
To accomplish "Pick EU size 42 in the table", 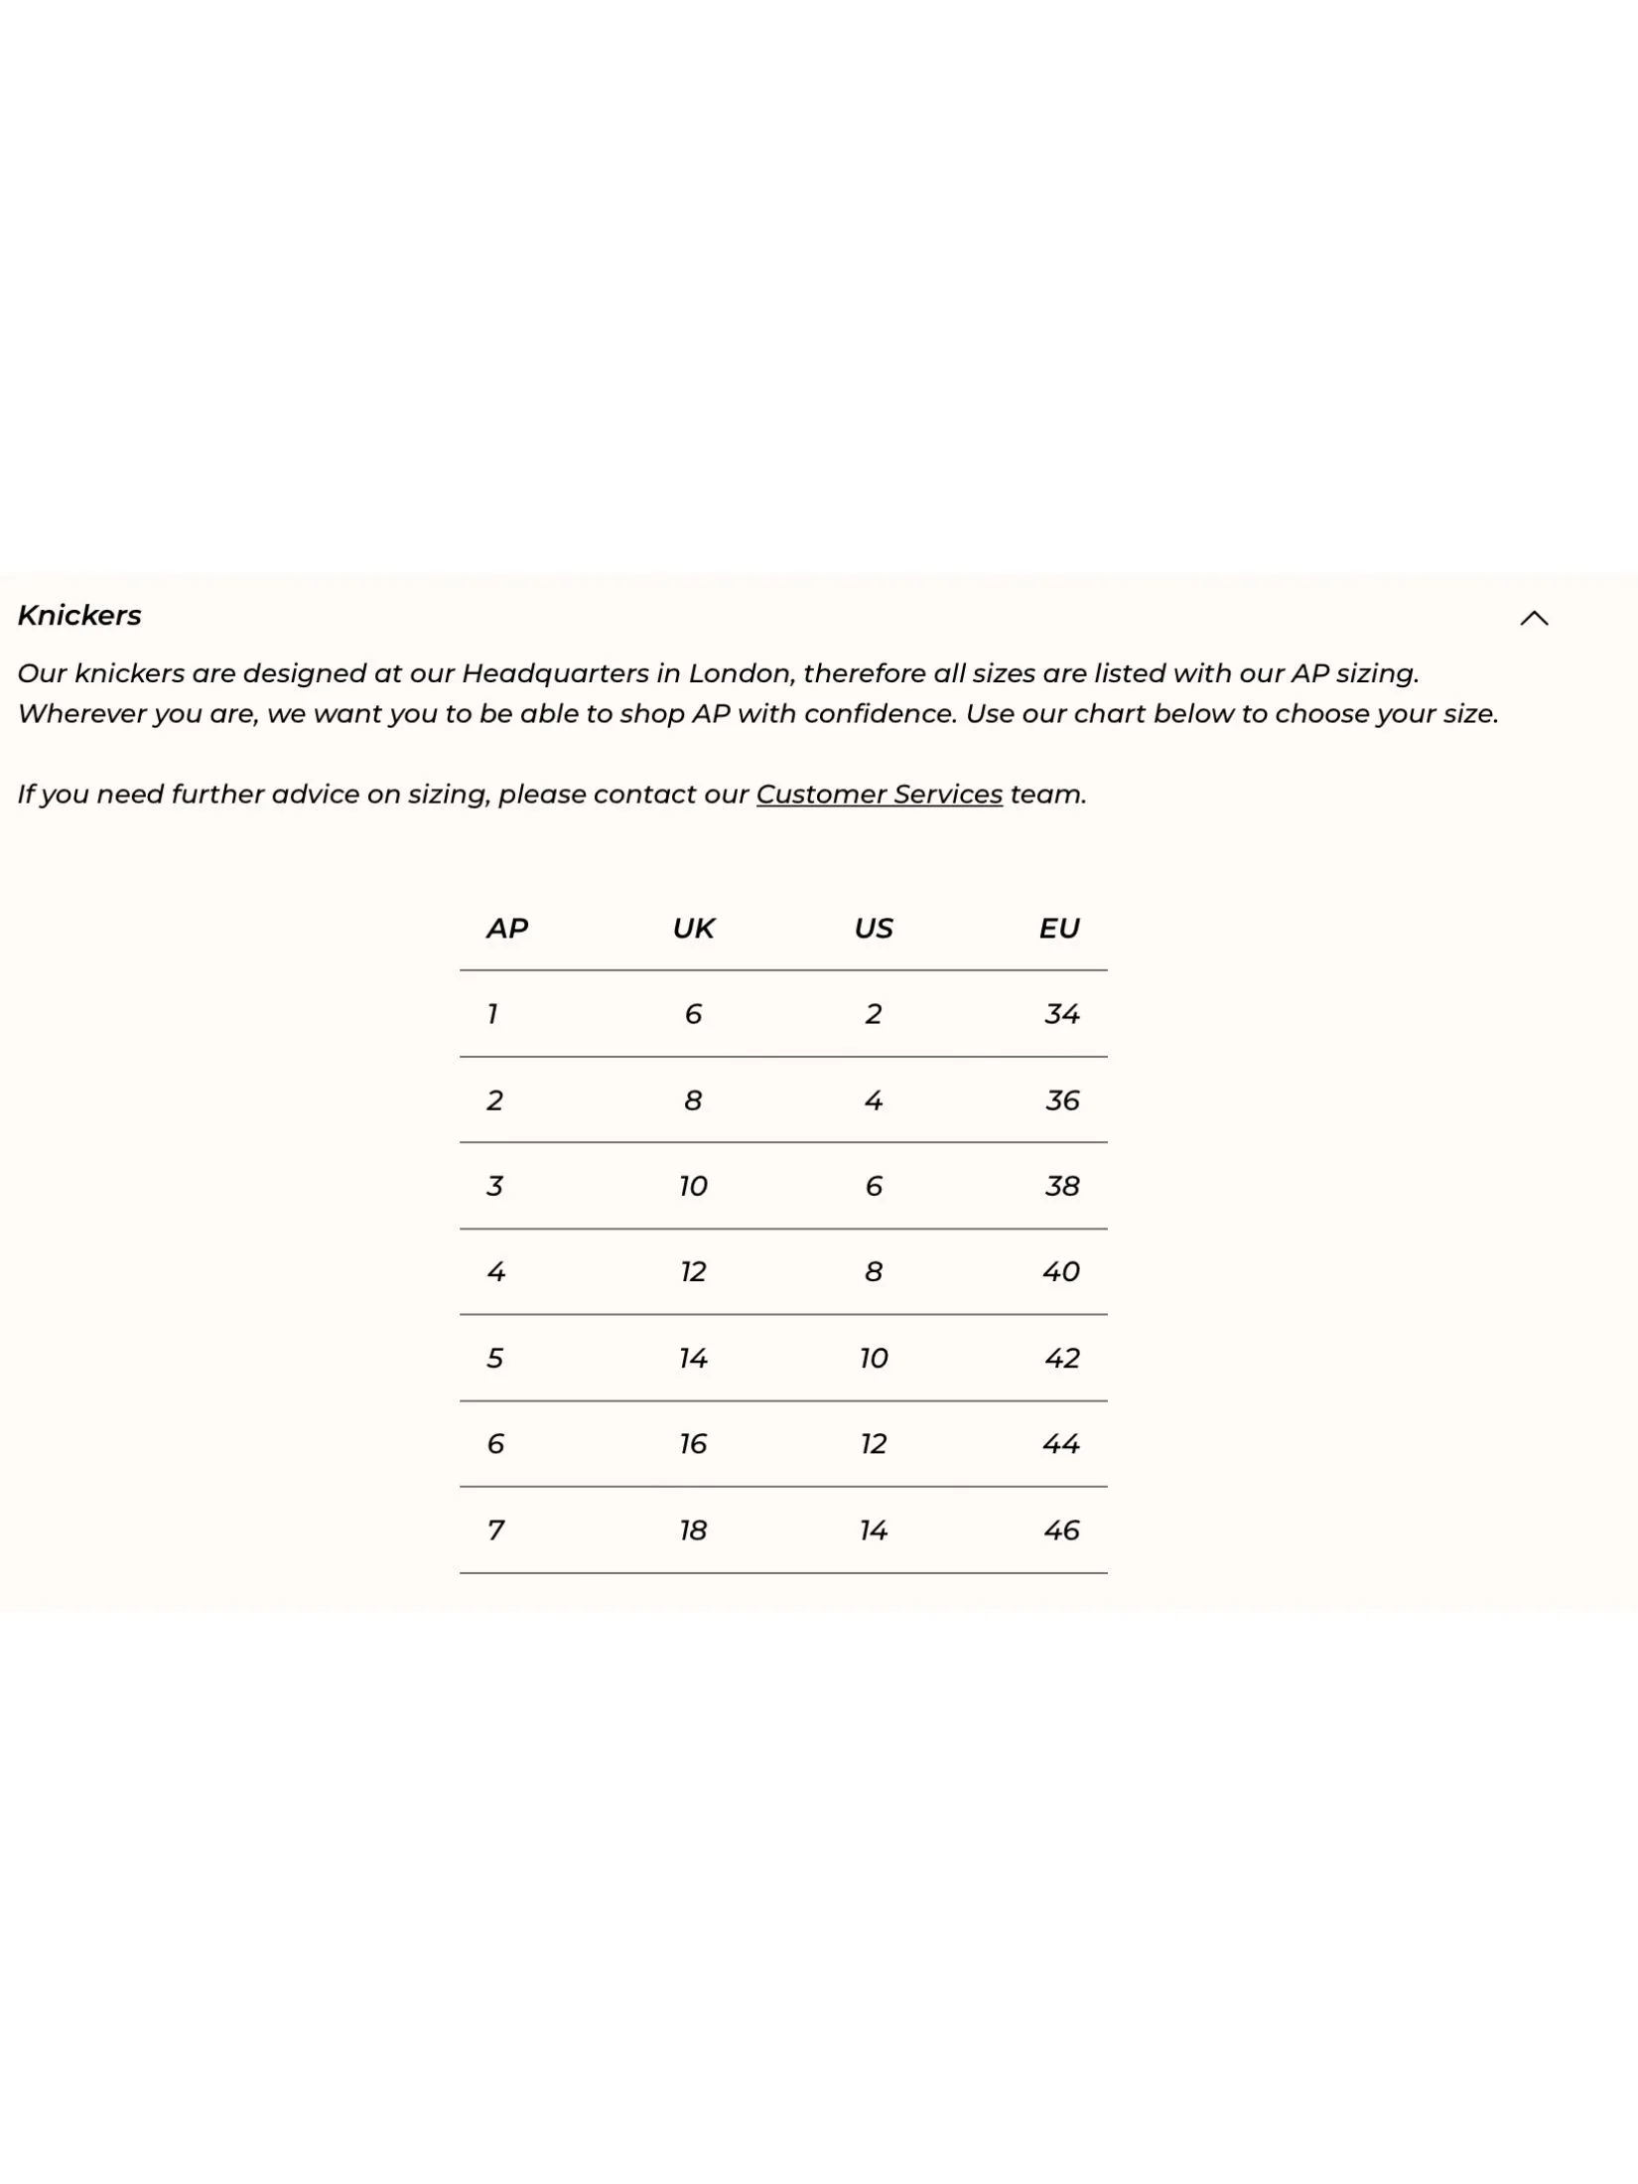I will click(1061, 1359).
